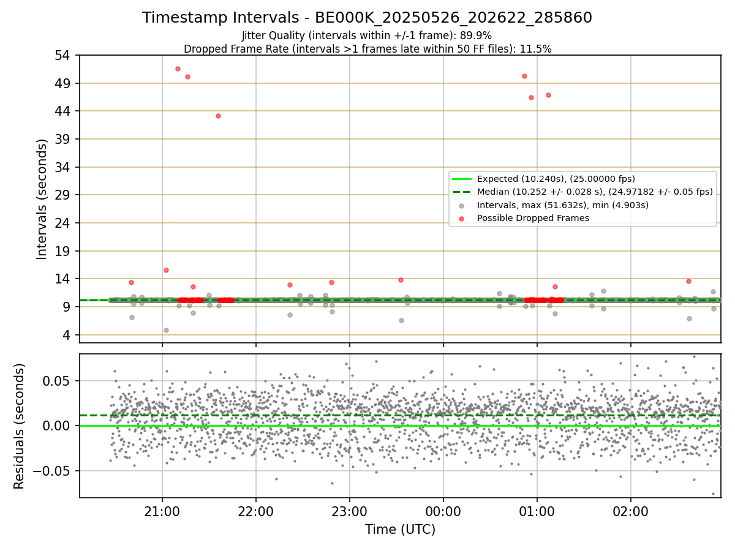Click the dashed green line sample in legend
This screenshot has height=551, width=735.
(462, 192)
